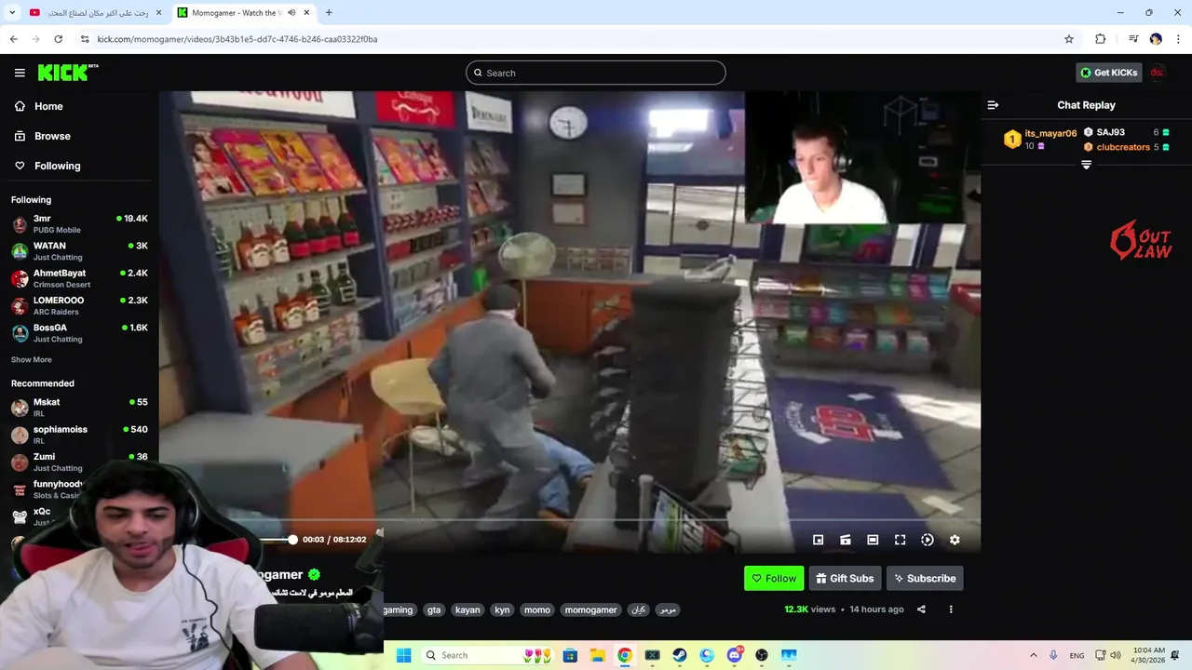Open the hamburger sidebar menu
This screenshot has width=1192, height=670.
[20, 73]
